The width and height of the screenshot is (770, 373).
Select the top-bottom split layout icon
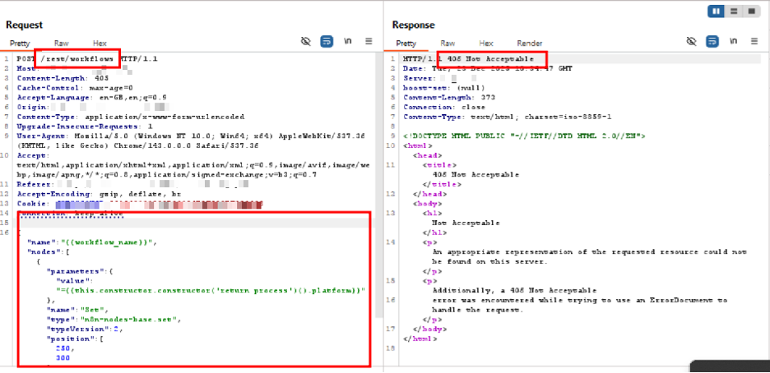(x=734, y=11)
